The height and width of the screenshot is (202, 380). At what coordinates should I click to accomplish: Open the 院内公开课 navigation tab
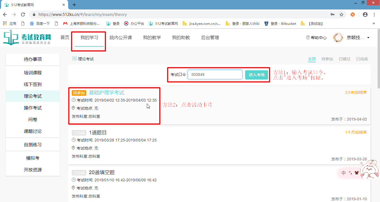click(x=121, y=37)
